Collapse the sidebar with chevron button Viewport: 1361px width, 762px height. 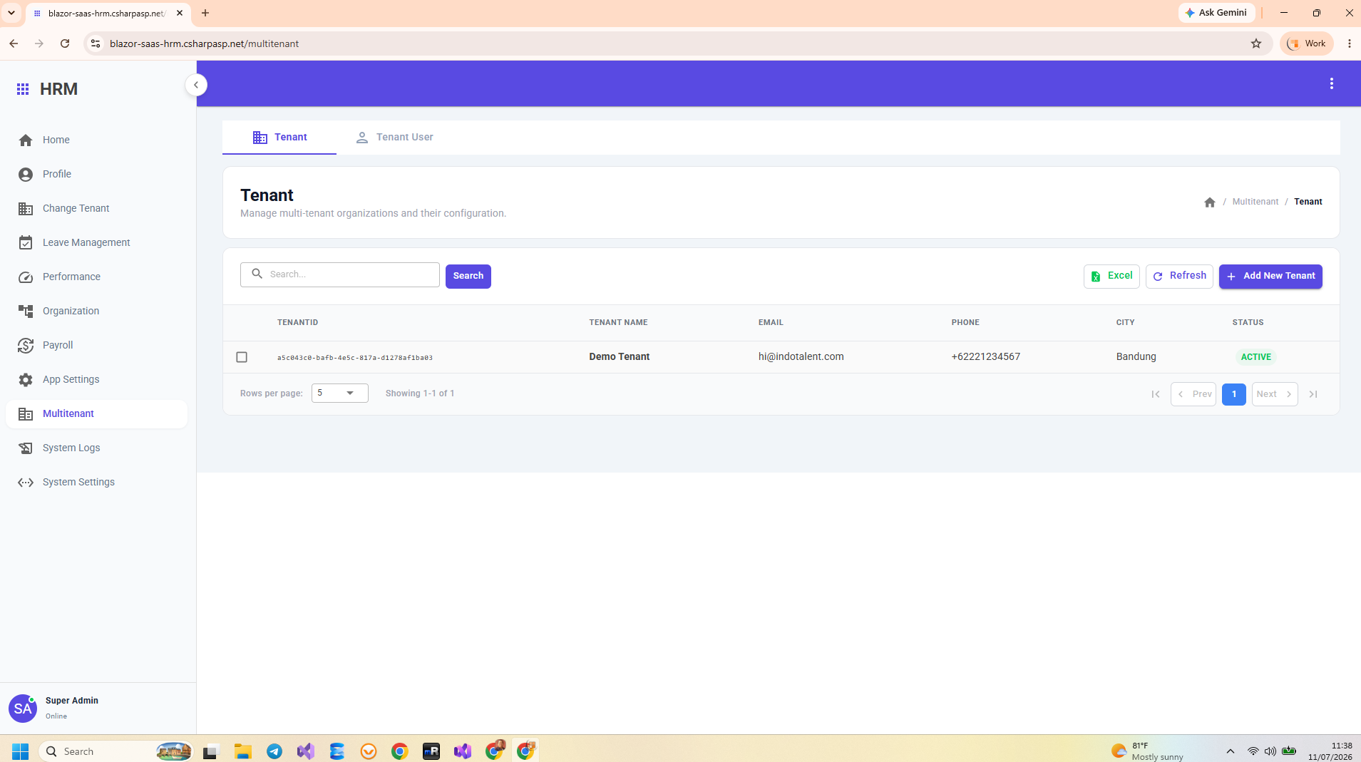point(196,85)
